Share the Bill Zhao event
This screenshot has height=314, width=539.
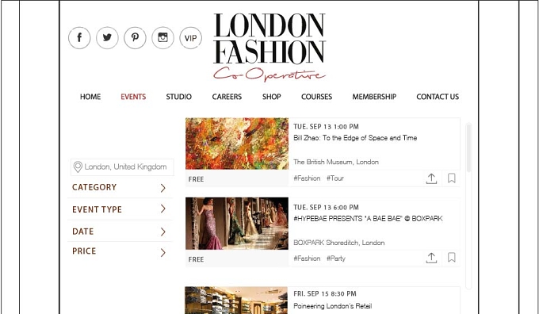431,178
